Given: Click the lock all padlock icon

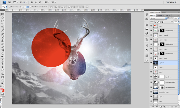Looking at the screenshot, I should pos(163,22).
